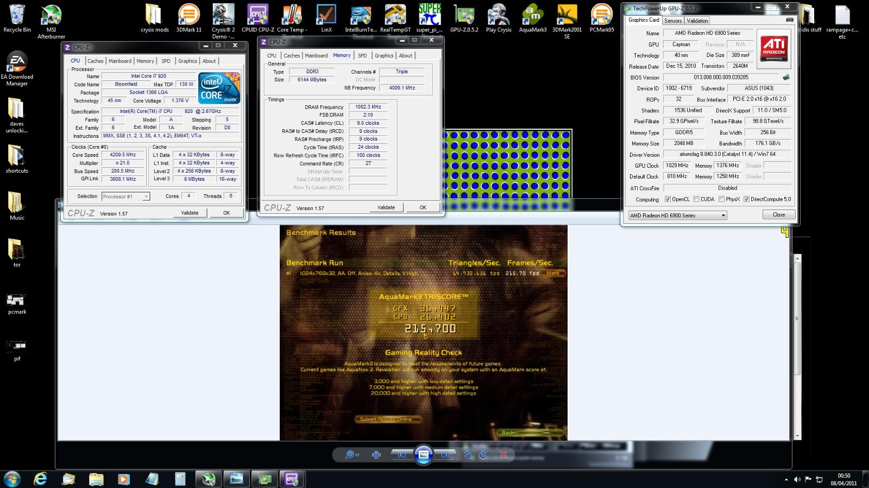Screen dimensions: 869x488
Task: Click the taskbar volume speaker icon
Action: [797, 480]
